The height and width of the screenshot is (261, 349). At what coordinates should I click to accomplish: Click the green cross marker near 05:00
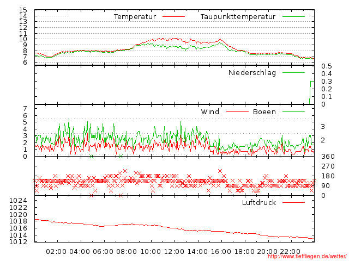pyautogui.click(x=91, y=157)
